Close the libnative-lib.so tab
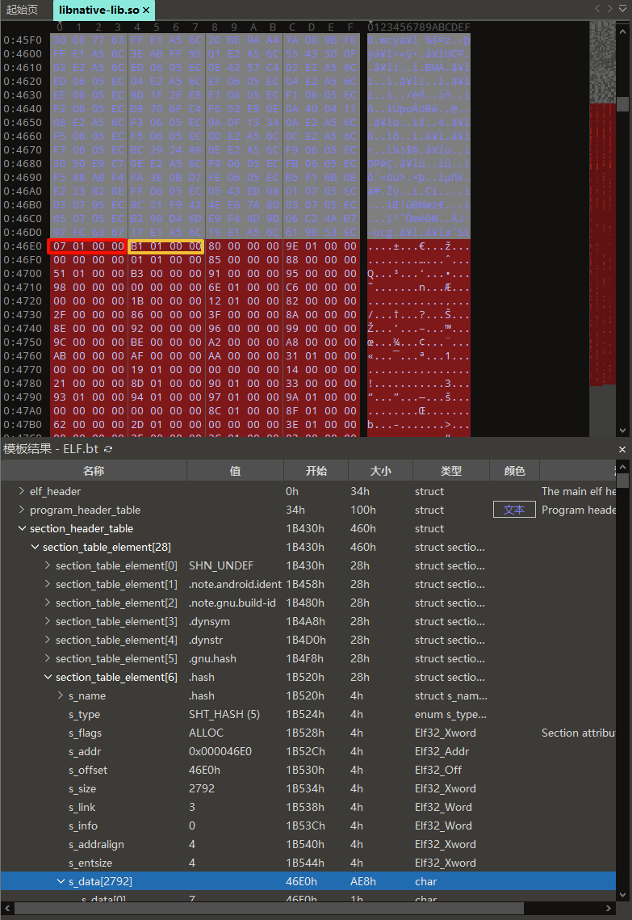632x920 pixels. [146, 11]
